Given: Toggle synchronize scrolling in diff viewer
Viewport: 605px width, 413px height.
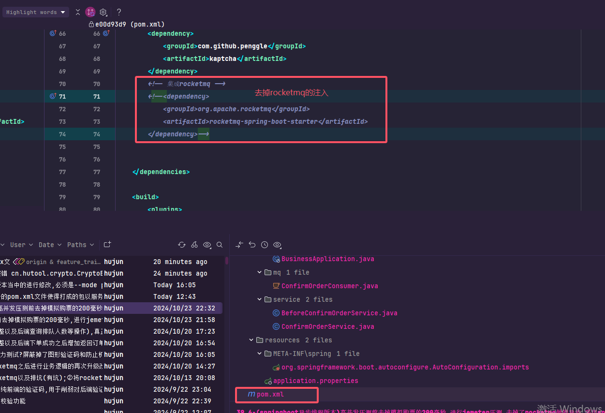Looking at the screenshot, I should [90, 12].
